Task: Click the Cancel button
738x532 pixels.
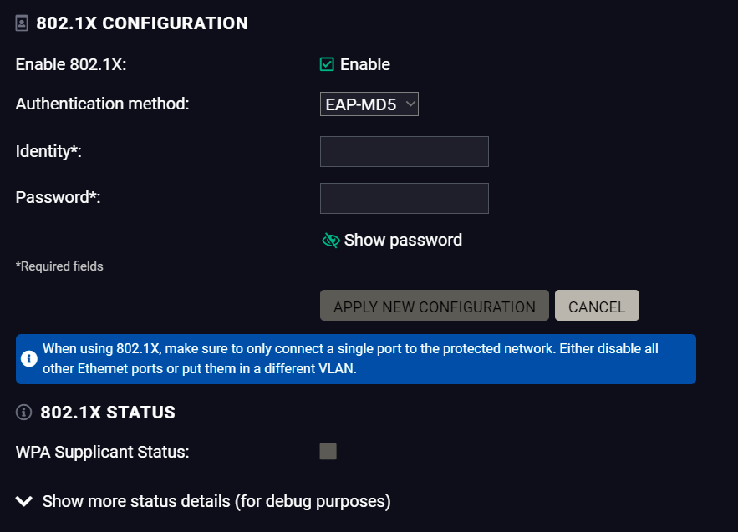Action: click(x=597, y=306)
